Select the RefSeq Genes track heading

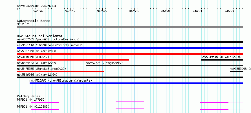(28, 96)
